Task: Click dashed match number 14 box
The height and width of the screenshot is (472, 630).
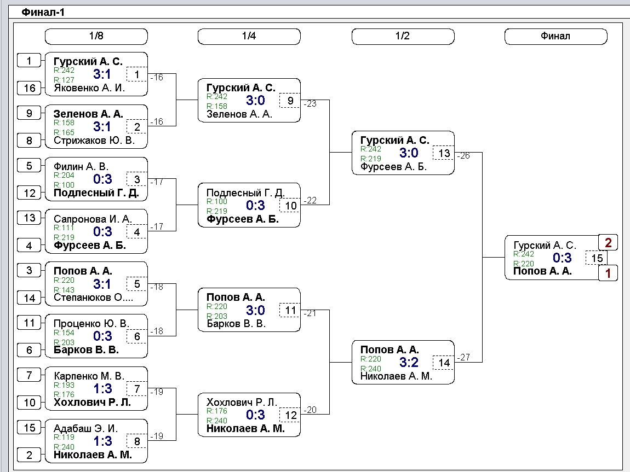Action: tap(444, 363)
